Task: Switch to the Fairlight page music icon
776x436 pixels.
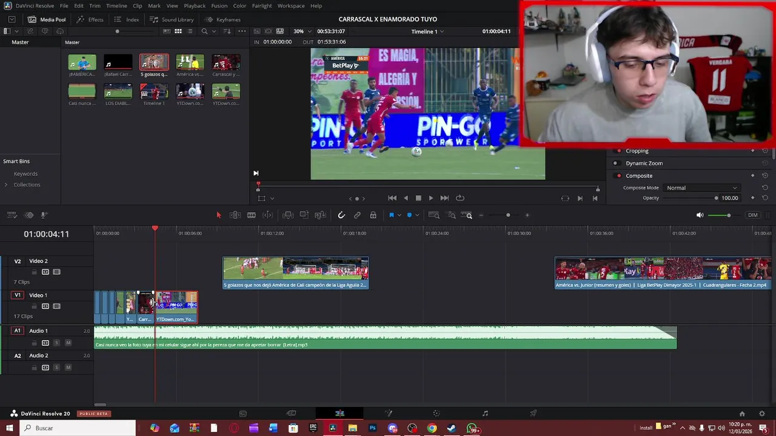Action: point(485,414)
